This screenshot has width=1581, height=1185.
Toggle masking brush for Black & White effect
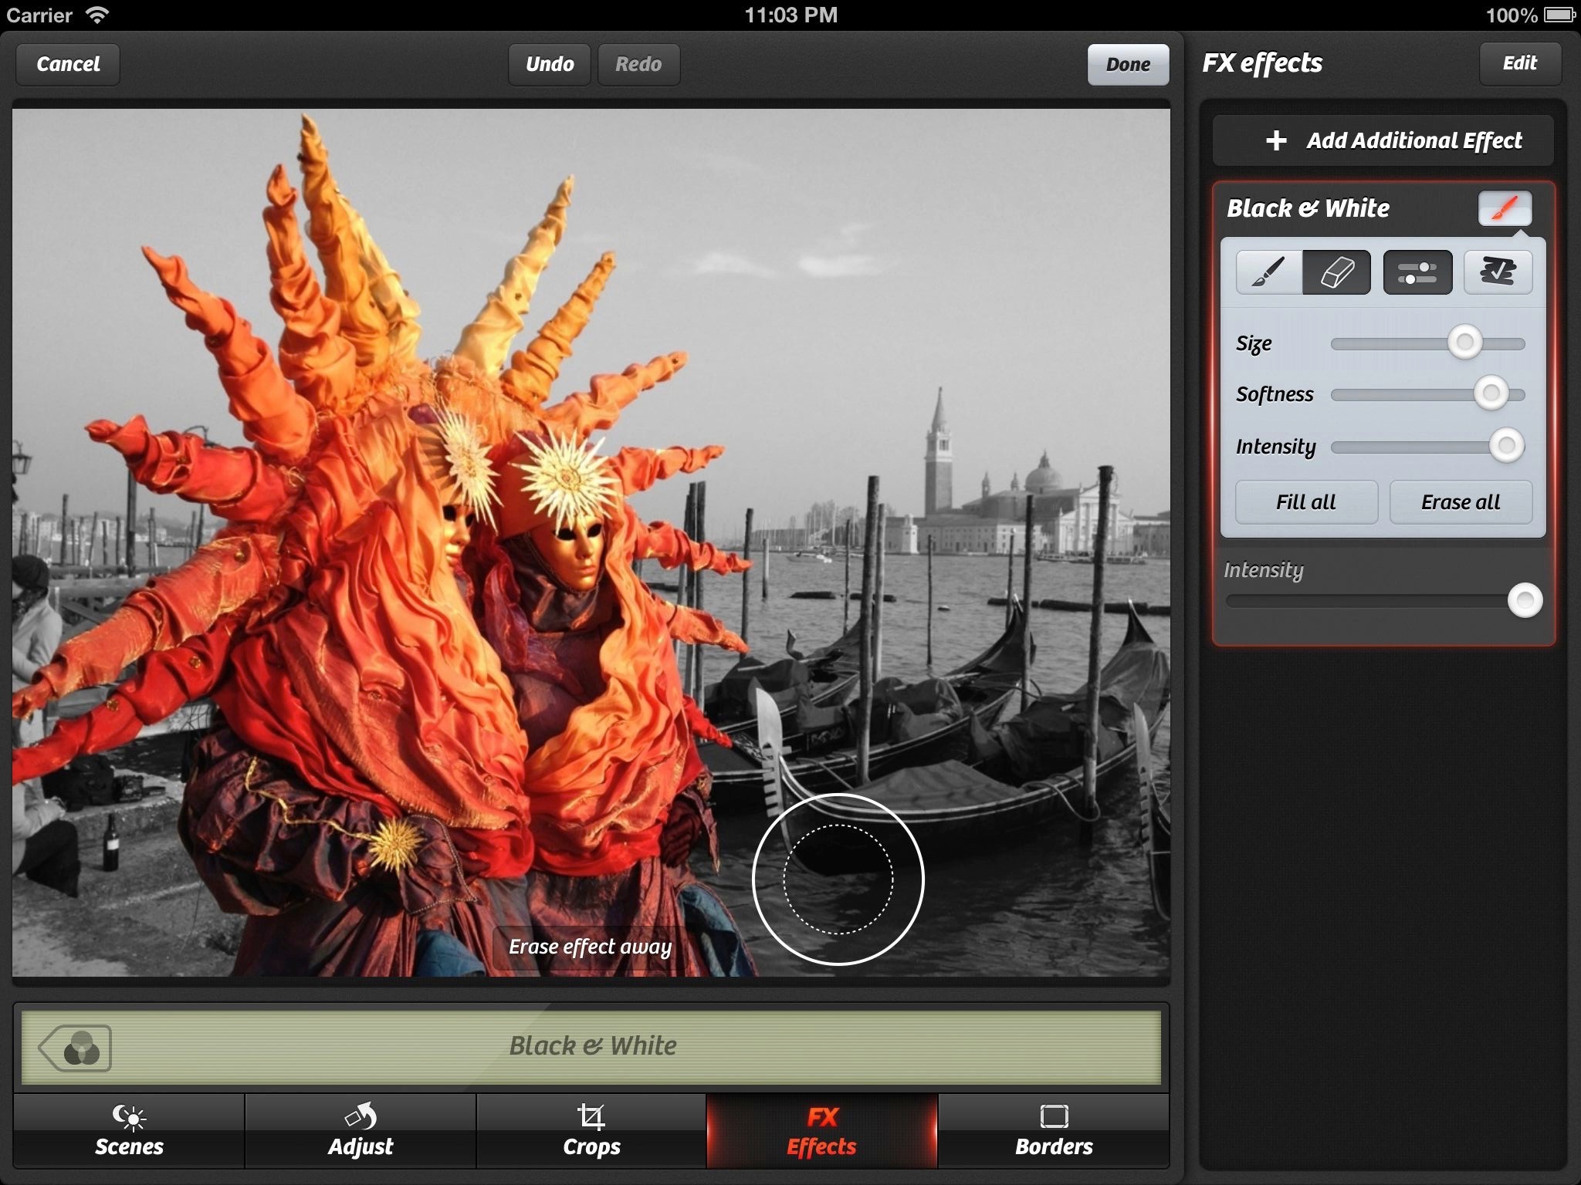(1505, 208)
